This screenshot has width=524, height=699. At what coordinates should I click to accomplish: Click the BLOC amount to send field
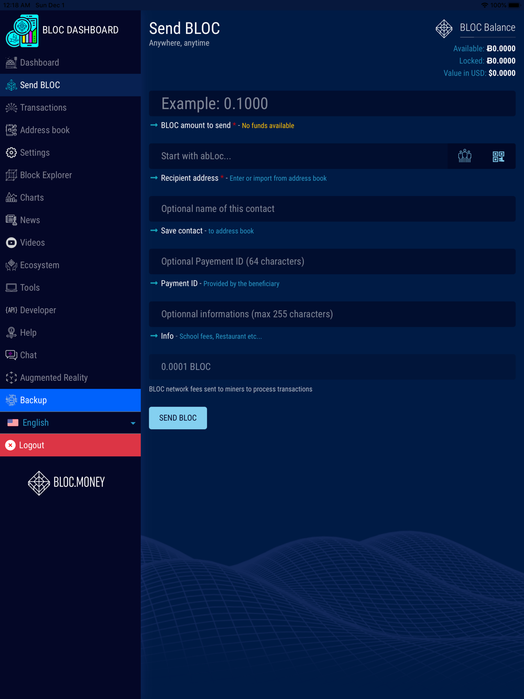tap(332, 104)
